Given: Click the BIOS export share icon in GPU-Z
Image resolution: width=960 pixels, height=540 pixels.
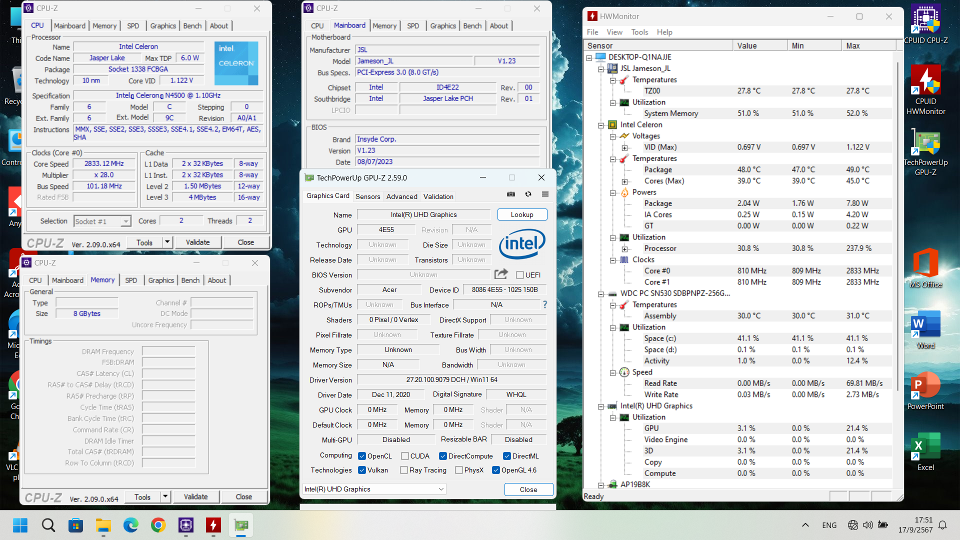Looking at the screenshot, I should coord(501,274).
